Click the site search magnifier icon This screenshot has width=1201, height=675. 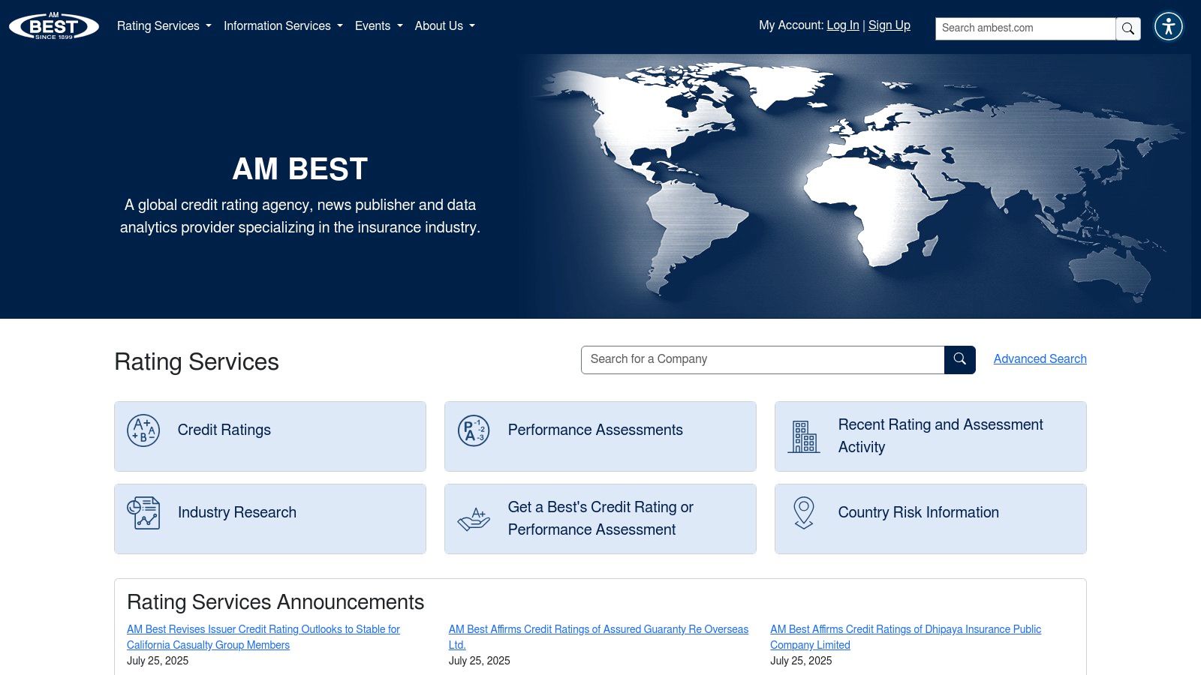(x=1127, y=28)
